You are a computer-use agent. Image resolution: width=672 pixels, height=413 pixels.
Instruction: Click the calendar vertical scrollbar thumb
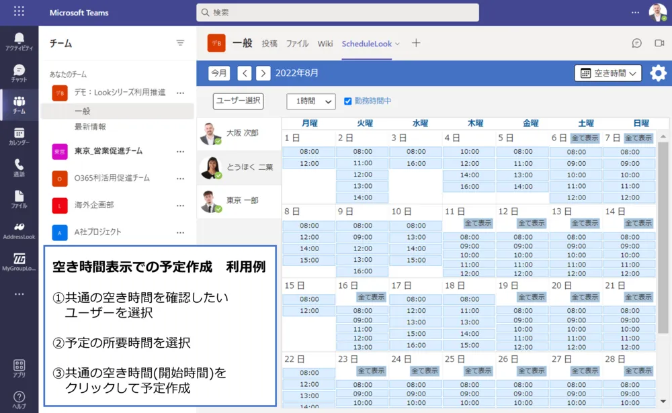pyautogui.click(x=663, y=237)
